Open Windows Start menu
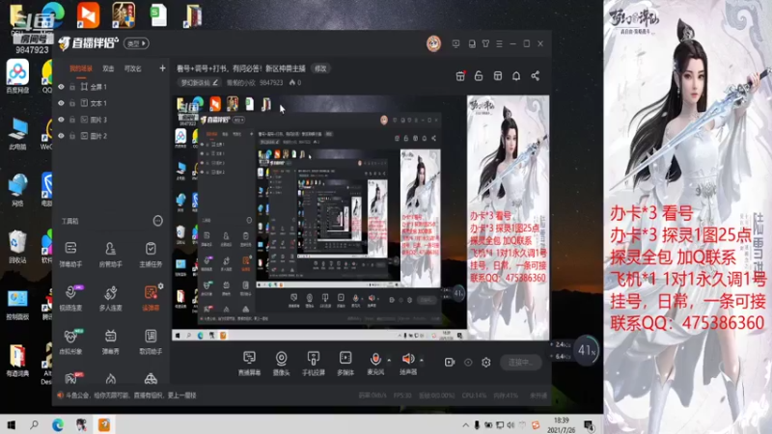 coord(11,424)
